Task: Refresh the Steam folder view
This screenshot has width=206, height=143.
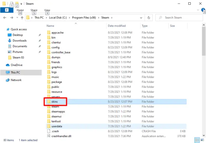Action: (x=149, y=18)
